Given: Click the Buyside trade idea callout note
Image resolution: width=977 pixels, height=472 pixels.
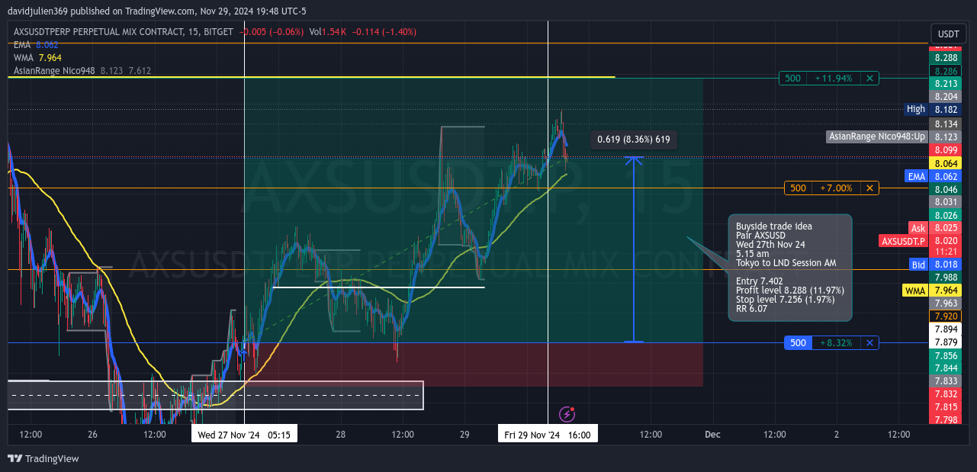Looking at the screenshot, I should click(x=790, y=268).
